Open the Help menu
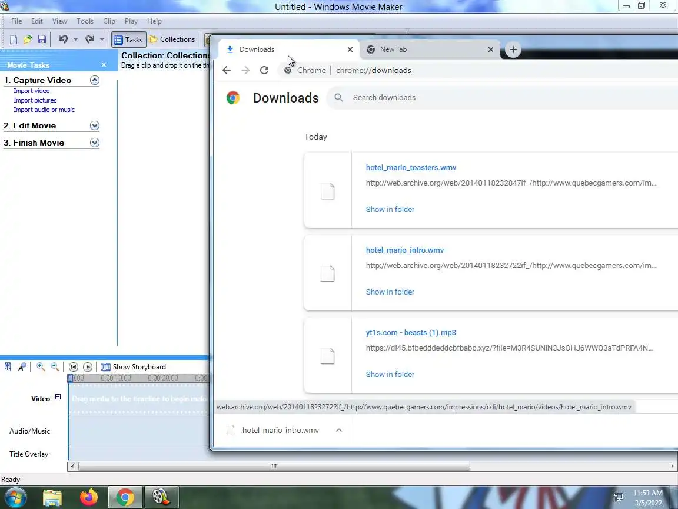 tap(154, 21)
